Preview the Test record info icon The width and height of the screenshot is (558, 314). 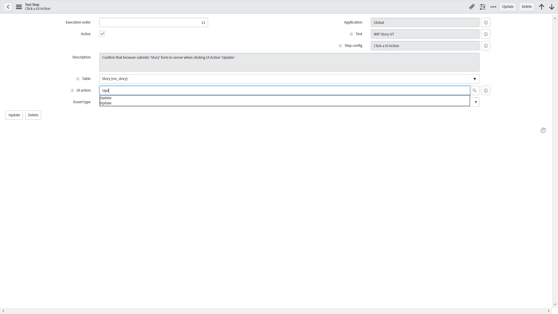tap(486, 34)
